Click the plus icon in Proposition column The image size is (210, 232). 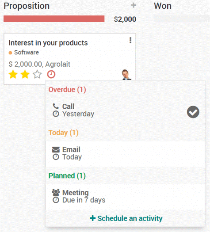(x=134, y=5)
